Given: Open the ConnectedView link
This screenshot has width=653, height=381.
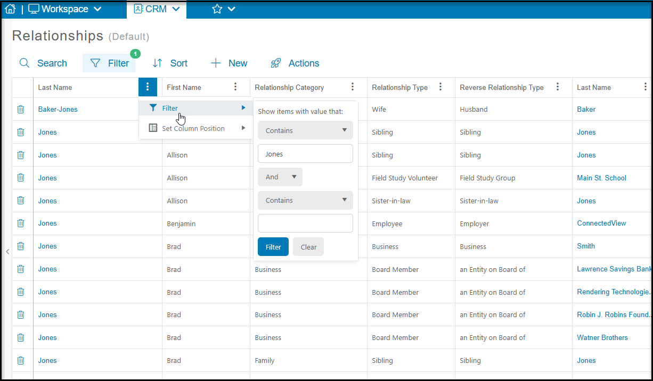Looking at the screenshot, I should tap(602, 223).
